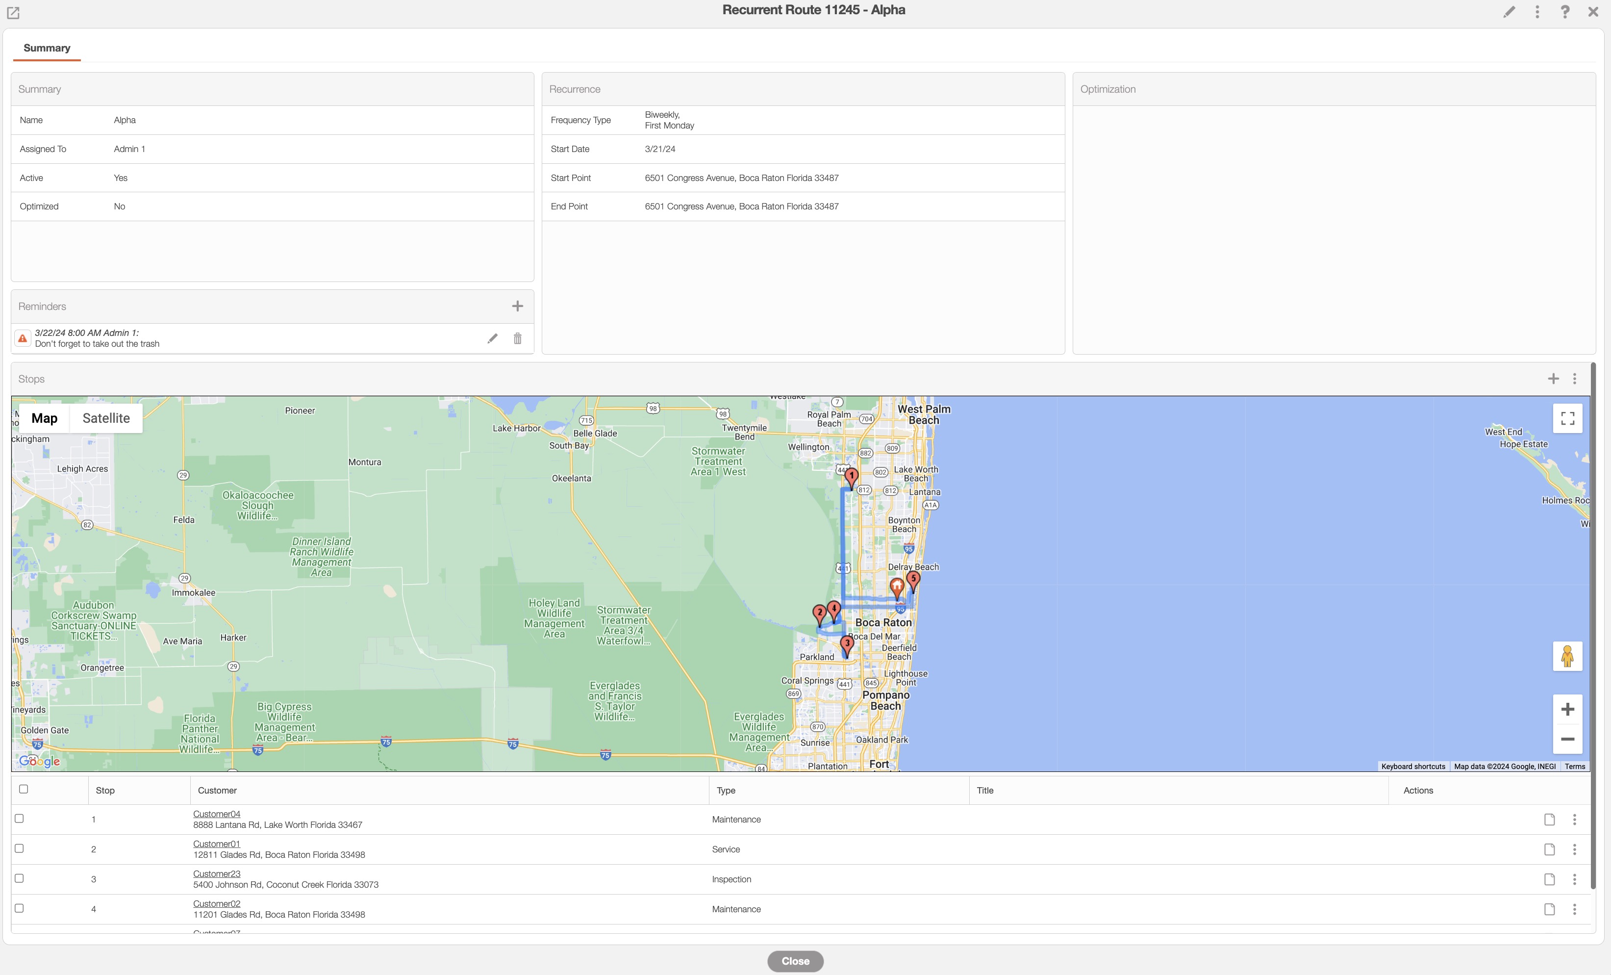This screenshot has height=975, width=1611.
Task: Edit the trash reminder with pencil icon
Action: [x=492, y=338]
